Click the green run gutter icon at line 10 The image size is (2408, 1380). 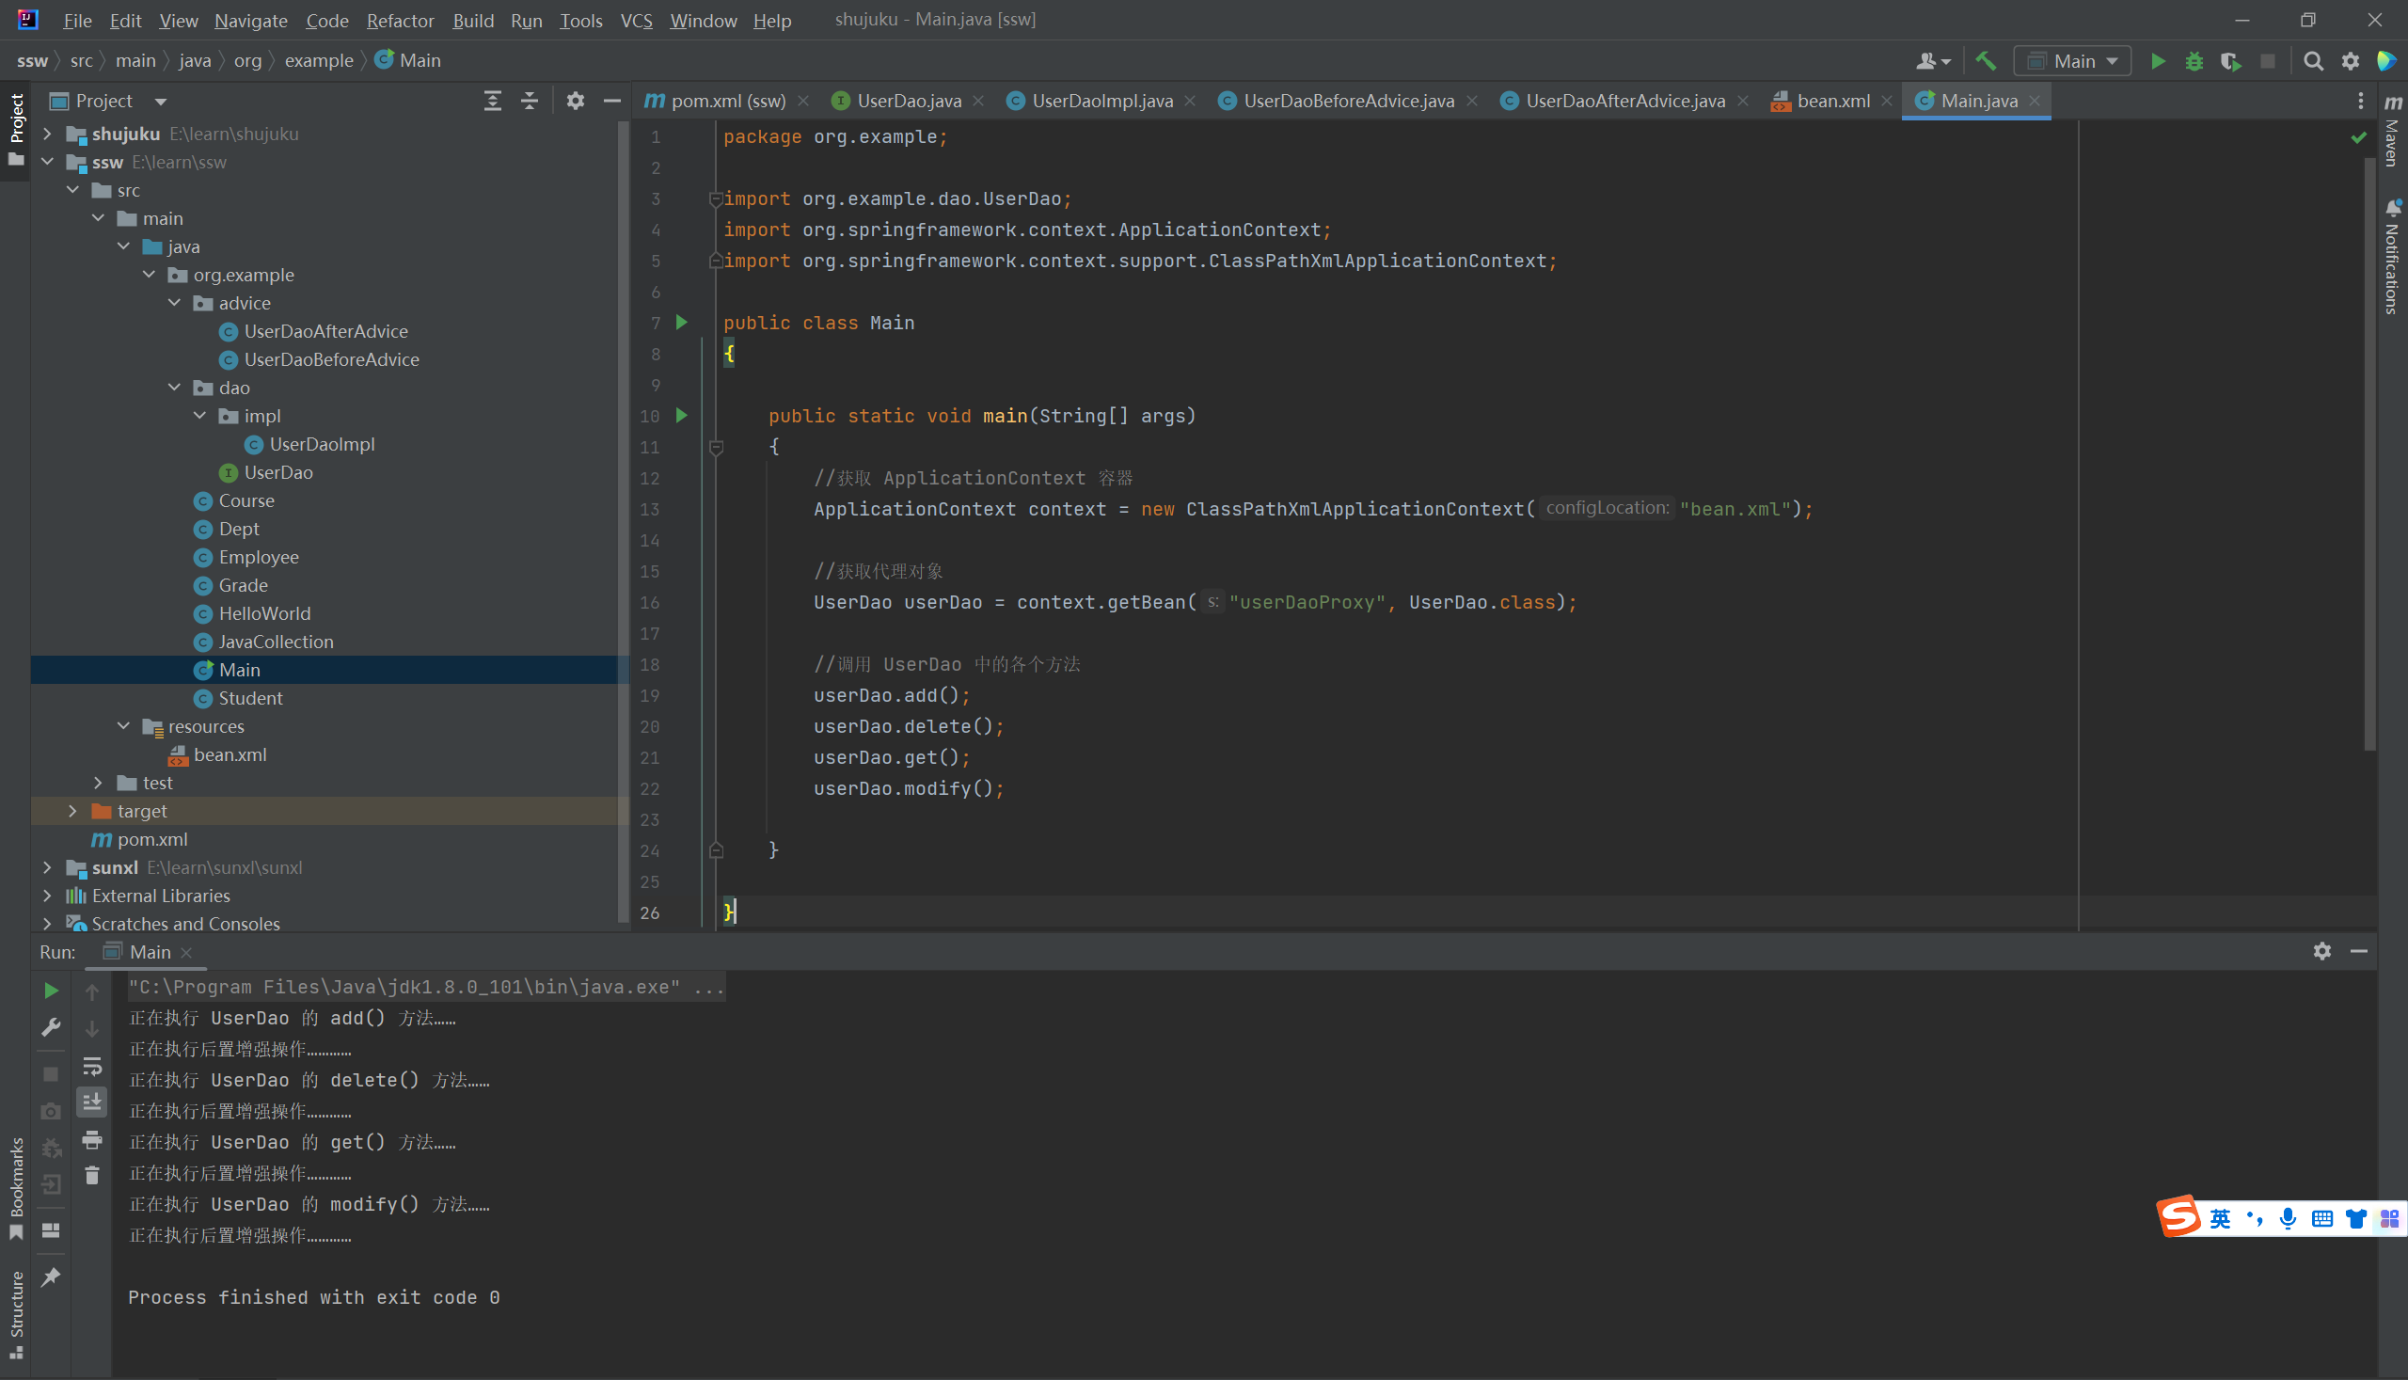(681, 415)
